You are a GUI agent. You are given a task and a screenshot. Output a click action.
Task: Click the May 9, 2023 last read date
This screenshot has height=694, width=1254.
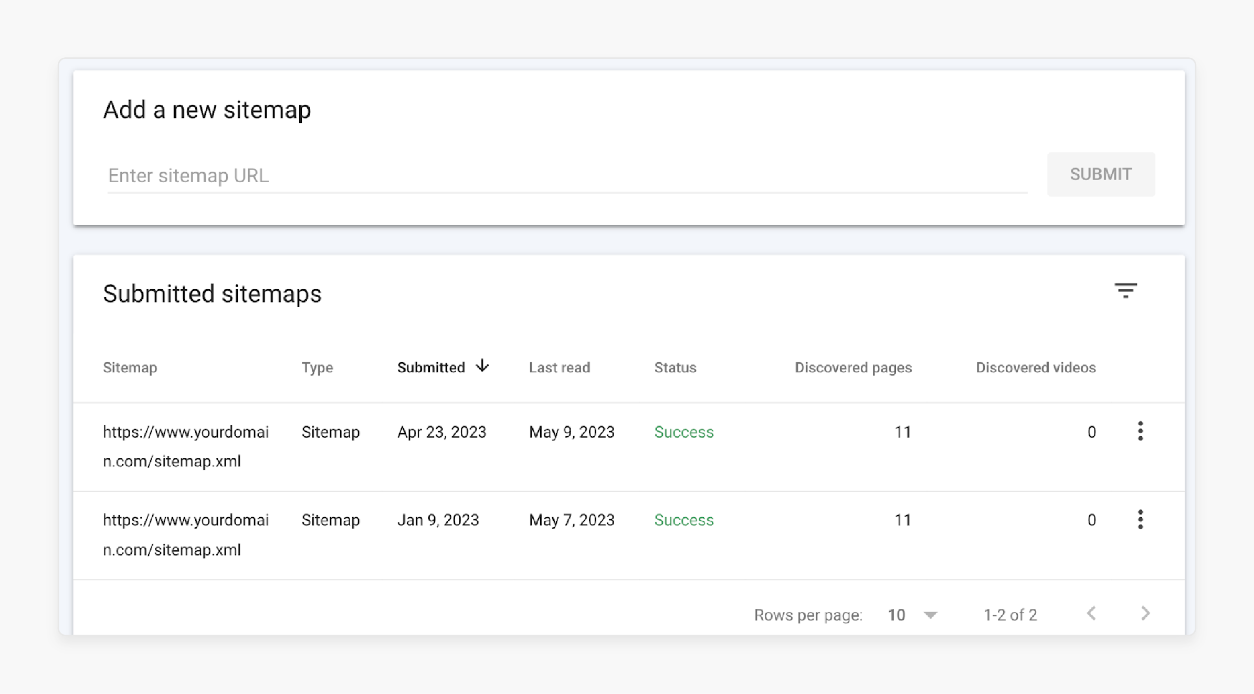pos(572,432)
